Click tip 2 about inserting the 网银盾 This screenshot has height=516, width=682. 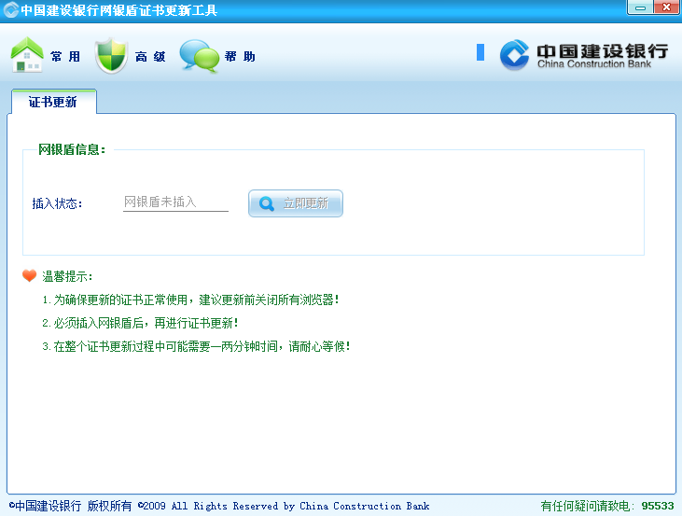coord(140,323)
